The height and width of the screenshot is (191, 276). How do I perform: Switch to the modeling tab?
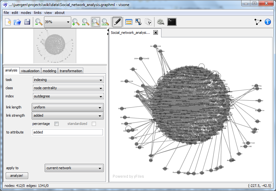(x=49, y=71)
